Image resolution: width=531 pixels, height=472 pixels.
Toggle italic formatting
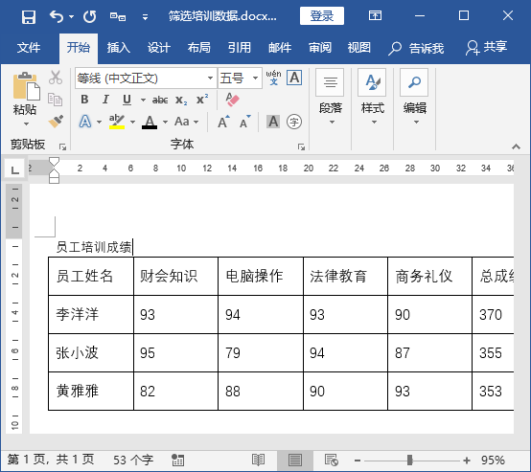tap(105, 100)
